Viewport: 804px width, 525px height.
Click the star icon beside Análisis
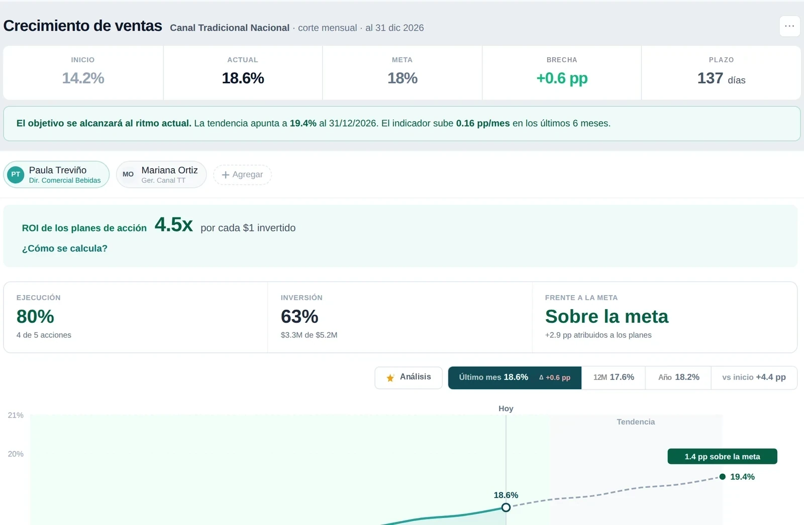(x=390, y=378)
